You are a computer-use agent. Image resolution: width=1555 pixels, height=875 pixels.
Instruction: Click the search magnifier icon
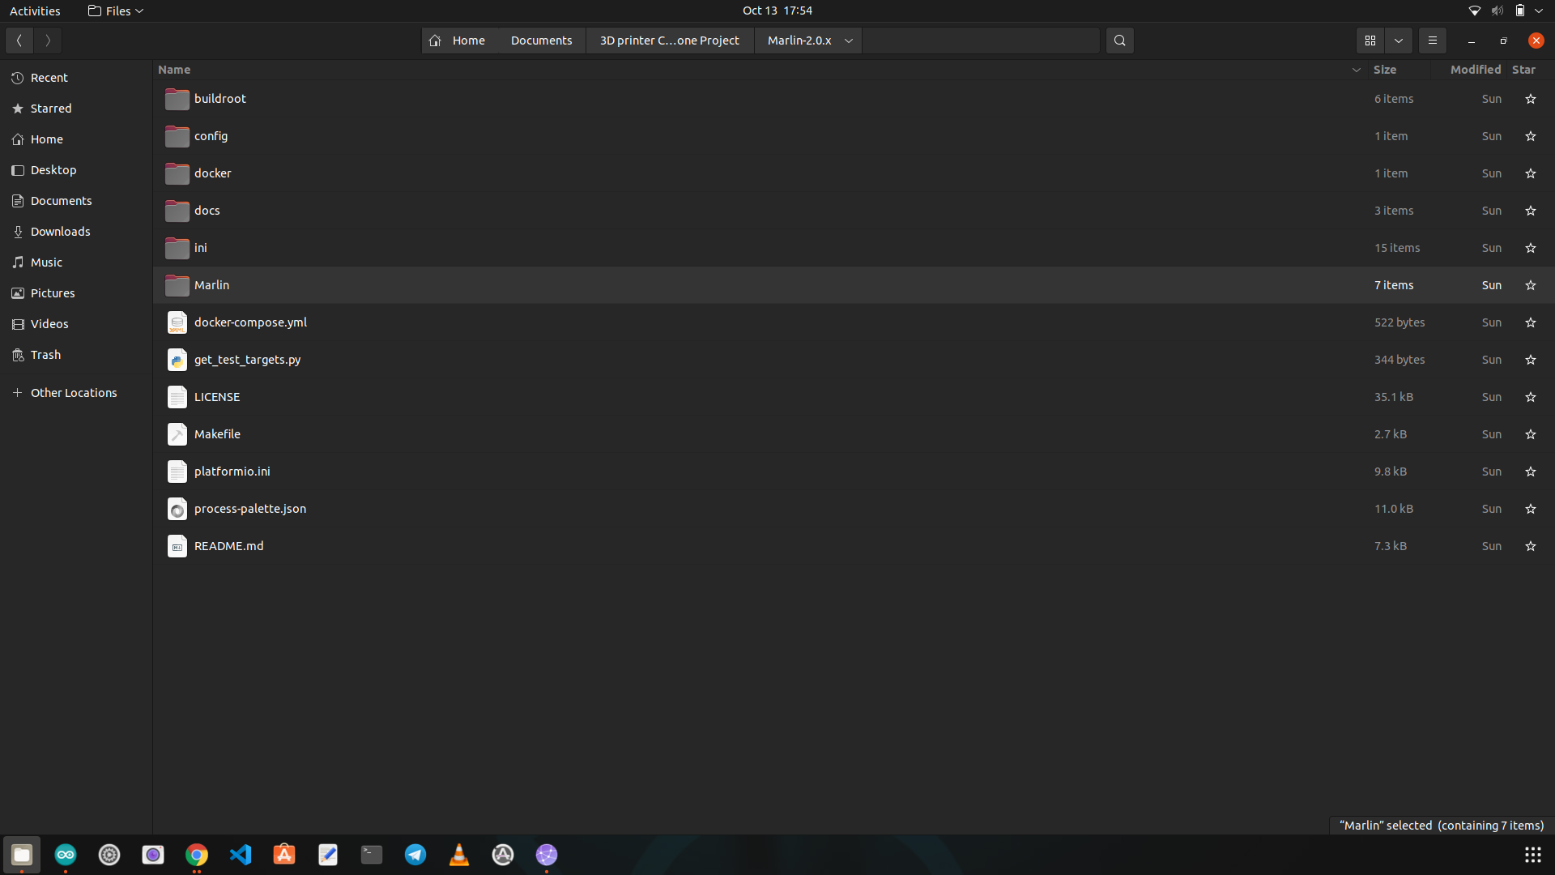1119,41
